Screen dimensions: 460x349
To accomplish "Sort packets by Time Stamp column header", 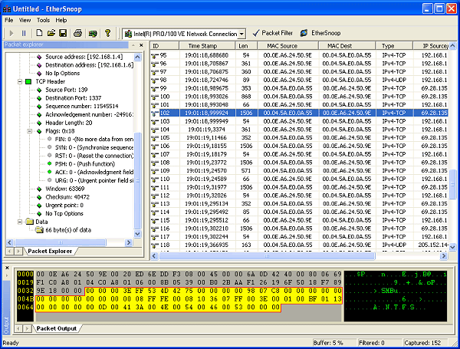I will (202, 46).
